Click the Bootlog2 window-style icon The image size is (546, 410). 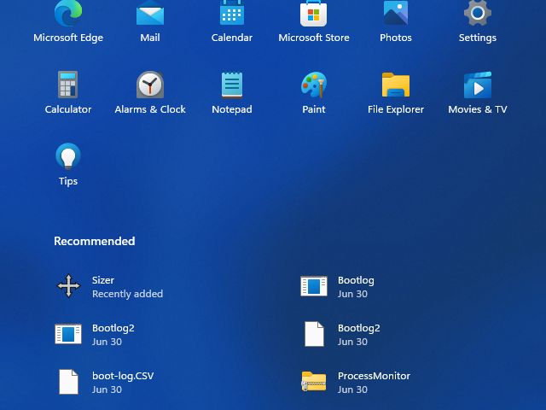pyautogui.click(x=68, y=334)
